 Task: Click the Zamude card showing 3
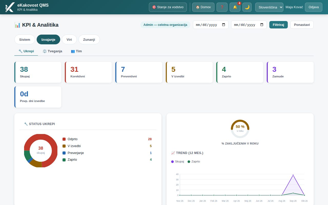click(290, 72)
